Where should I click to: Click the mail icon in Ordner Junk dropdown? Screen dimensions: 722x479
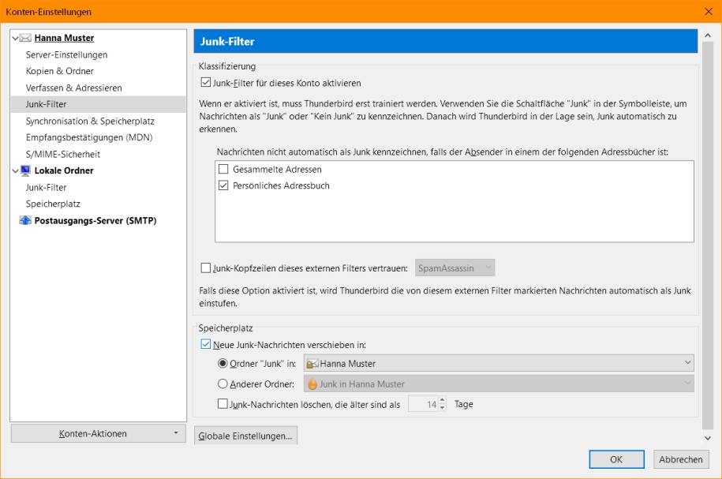click(x=312, y=364)
